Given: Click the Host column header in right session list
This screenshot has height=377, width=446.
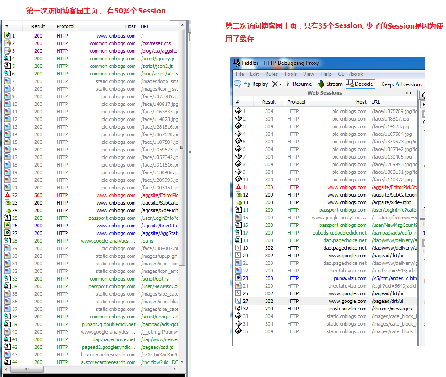Looking at the screenshot, I should point(361,102).
